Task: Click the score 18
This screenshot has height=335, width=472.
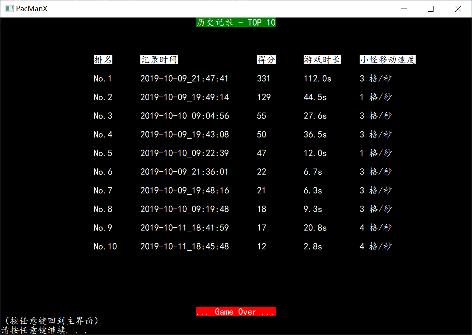Action: pyautogui.click(x=262, y=209)
